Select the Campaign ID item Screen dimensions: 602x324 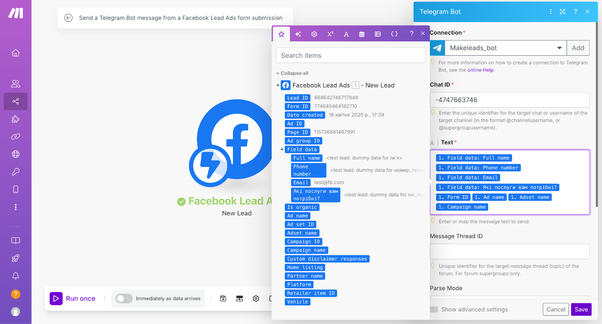pos(303,242)
